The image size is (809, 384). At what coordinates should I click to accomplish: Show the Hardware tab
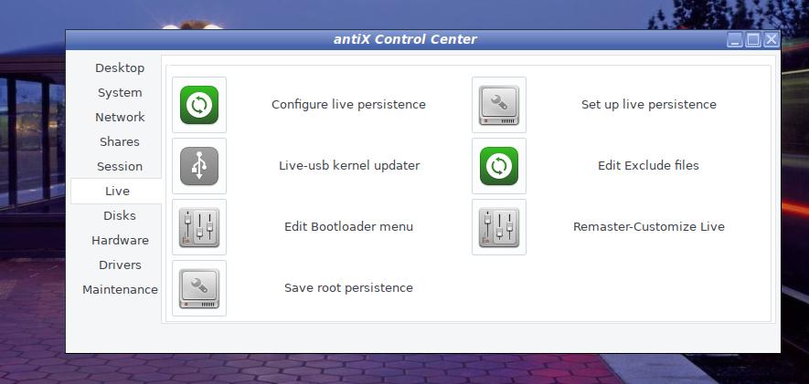click(120, 241)
